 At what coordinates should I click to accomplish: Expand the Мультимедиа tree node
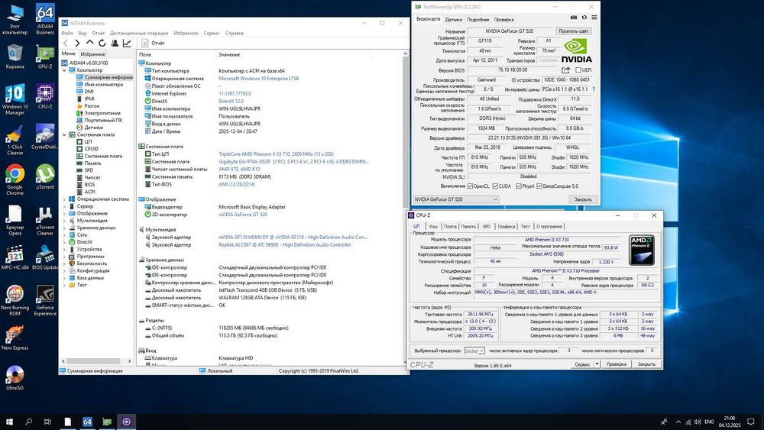(x=64, y=221)
